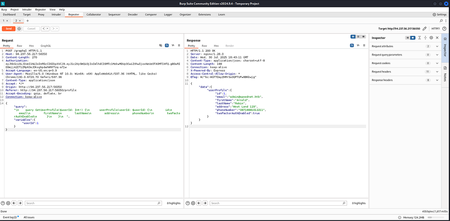
Task: Open request search settings gear
Action: (8, 203)
